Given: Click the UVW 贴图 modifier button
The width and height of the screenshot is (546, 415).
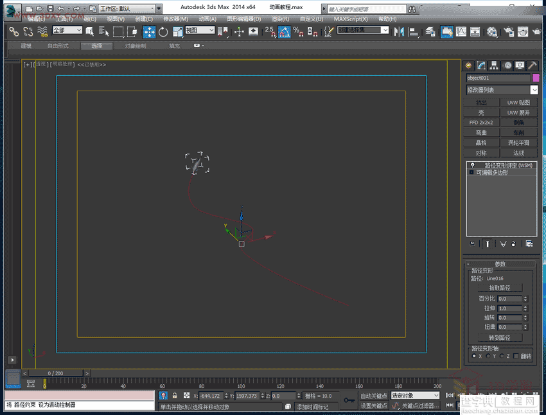Looking at the screenshot, I should (x=518, y=102).
